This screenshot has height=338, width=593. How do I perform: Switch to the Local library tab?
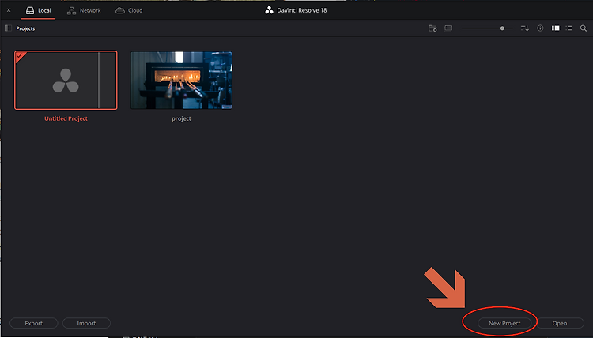coord(38,10)
